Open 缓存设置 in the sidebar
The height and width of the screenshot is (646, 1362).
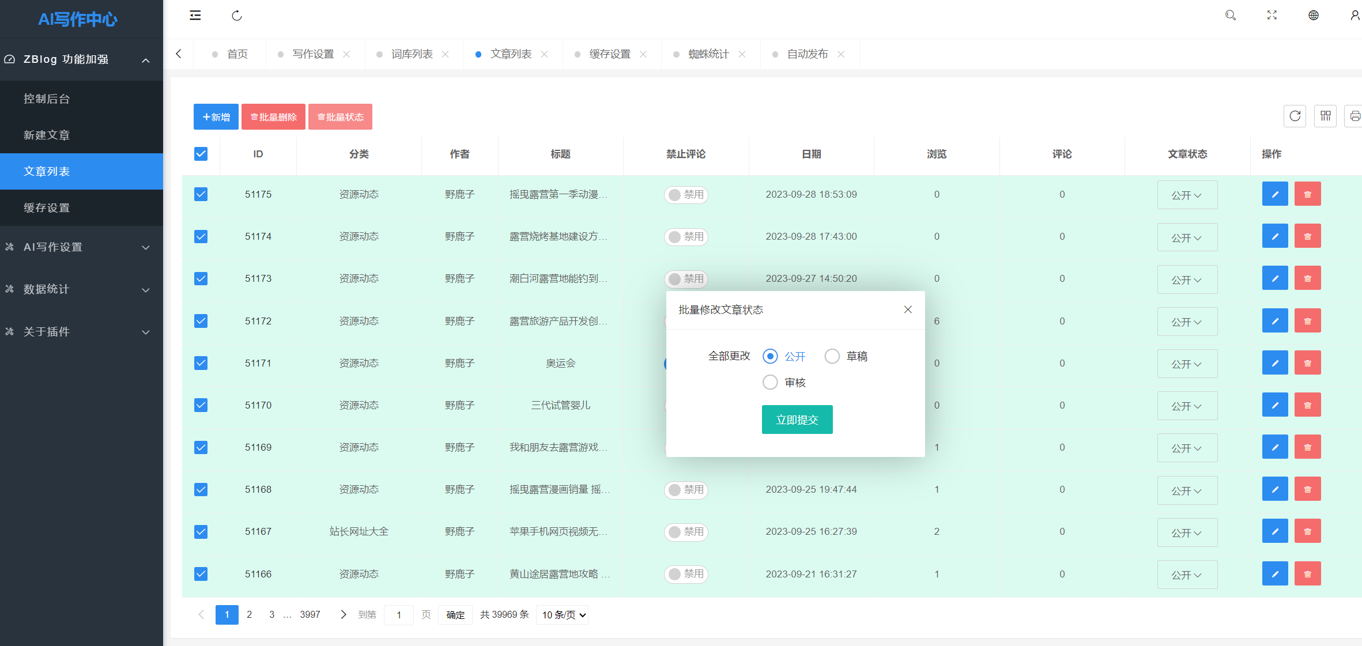click(81, 207)
